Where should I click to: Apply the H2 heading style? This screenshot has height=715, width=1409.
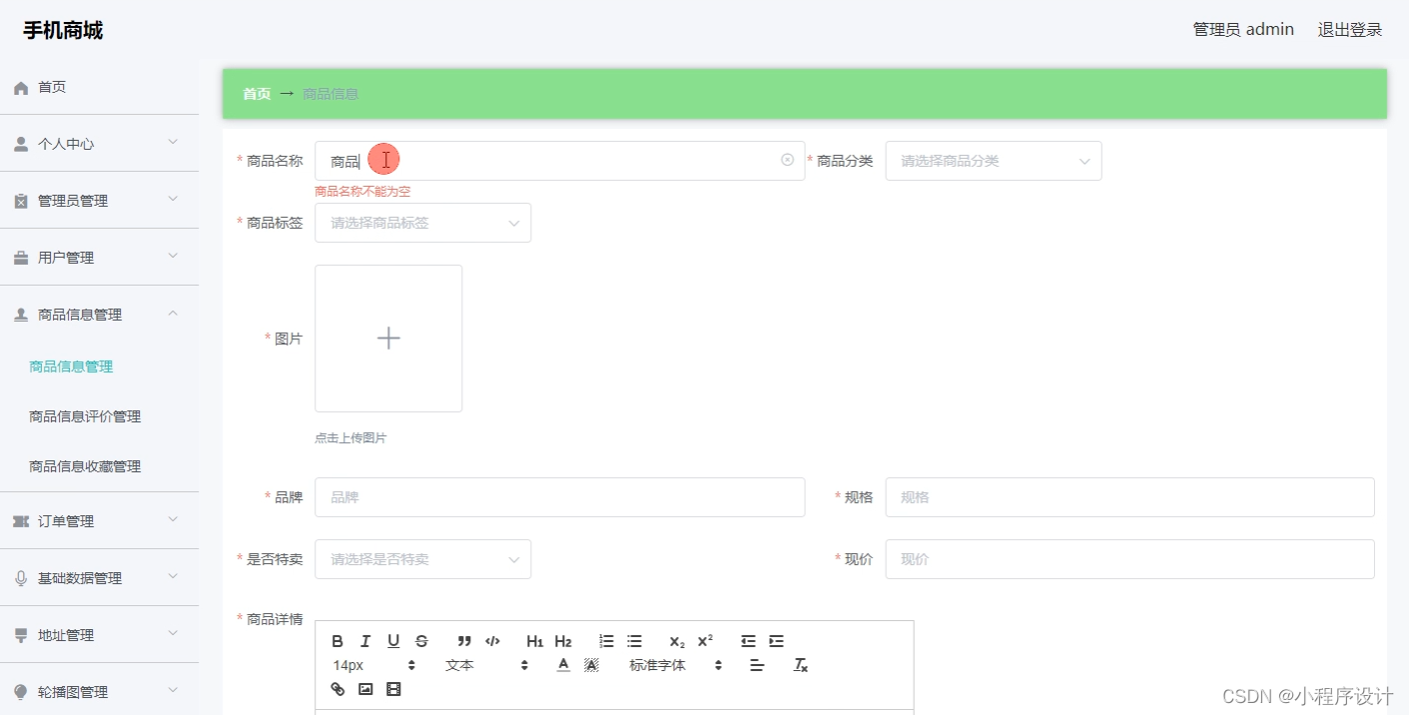coord(563,641)
